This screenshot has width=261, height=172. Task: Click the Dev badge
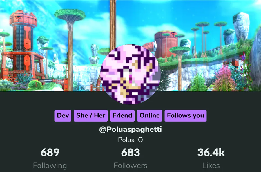(63, 115)
